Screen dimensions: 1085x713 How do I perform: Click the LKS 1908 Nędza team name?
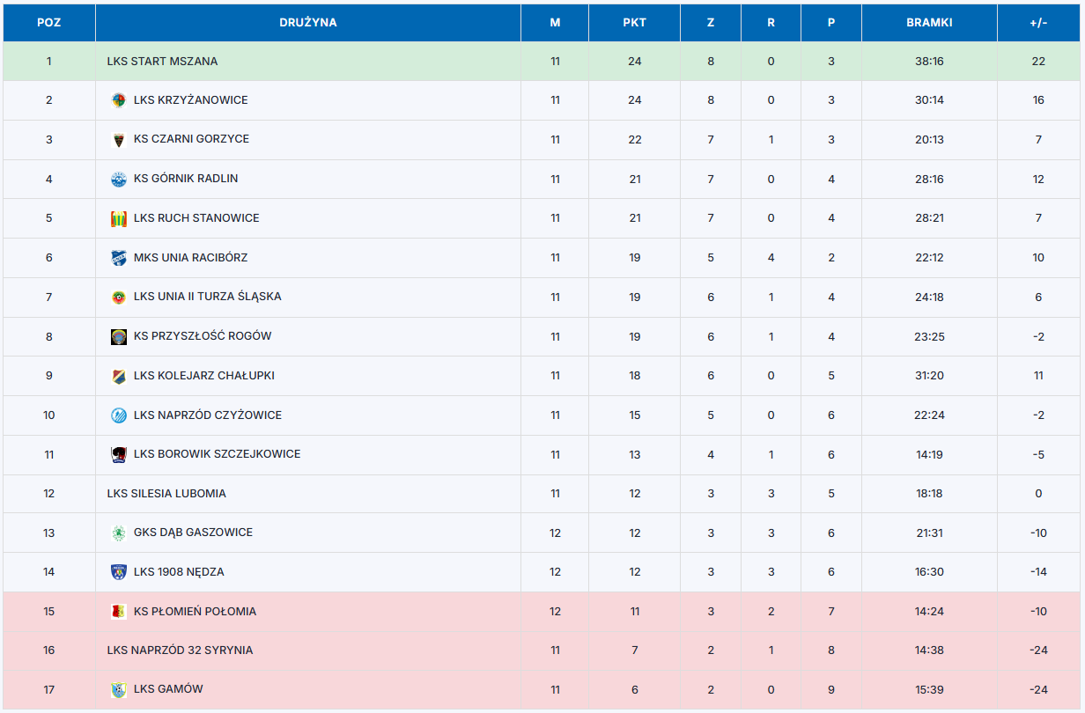179,572
